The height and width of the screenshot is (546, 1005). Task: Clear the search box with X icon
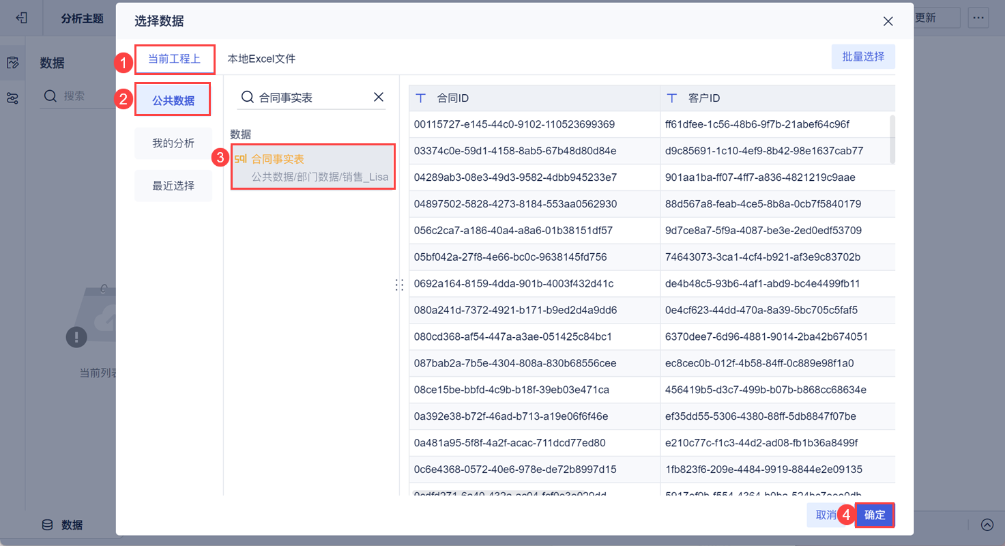379,97
